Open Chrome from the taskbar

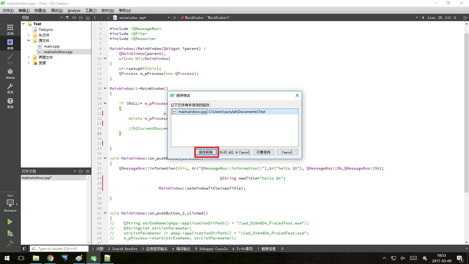(x=50, y=258)
